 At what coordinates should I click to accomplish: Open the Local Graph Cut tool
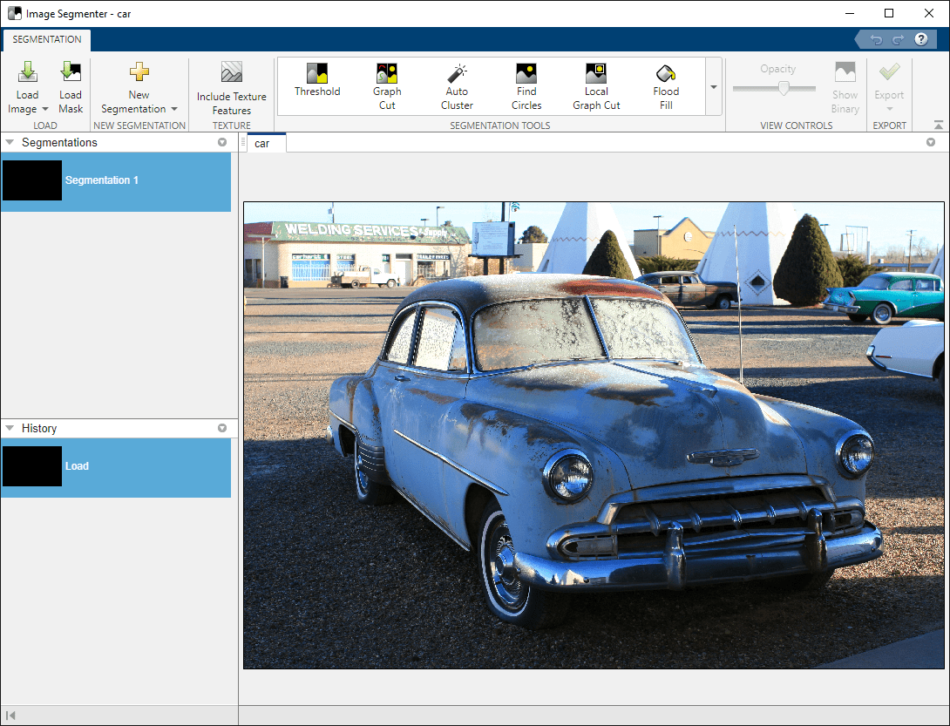(596, 85)
